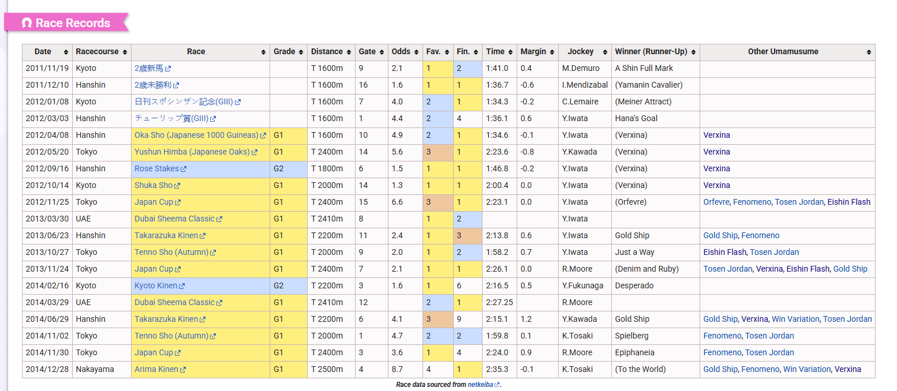Select the 'M.Demuro' jockey cell
Image resolution: width=897 pixels, height=391 pixels.
585,68
